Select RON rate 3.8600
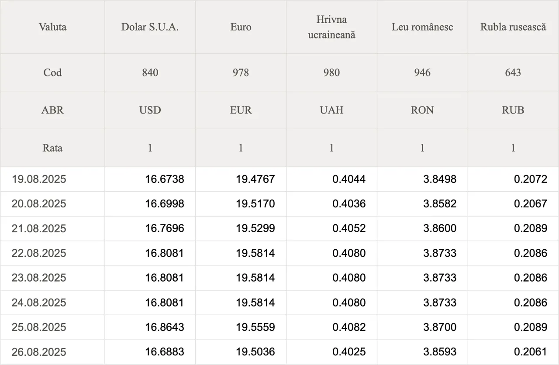Screen dimensions: 559x365 point(422,228)
